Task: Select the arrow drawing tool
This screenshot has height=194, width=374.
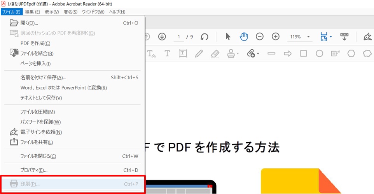Action: 288,53
